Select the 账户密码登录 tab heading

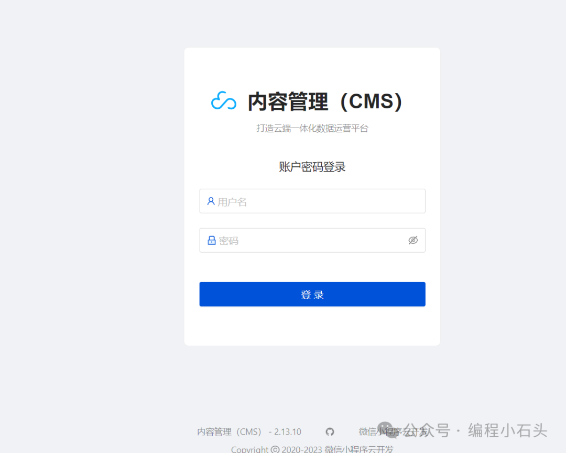coord(312,167)
